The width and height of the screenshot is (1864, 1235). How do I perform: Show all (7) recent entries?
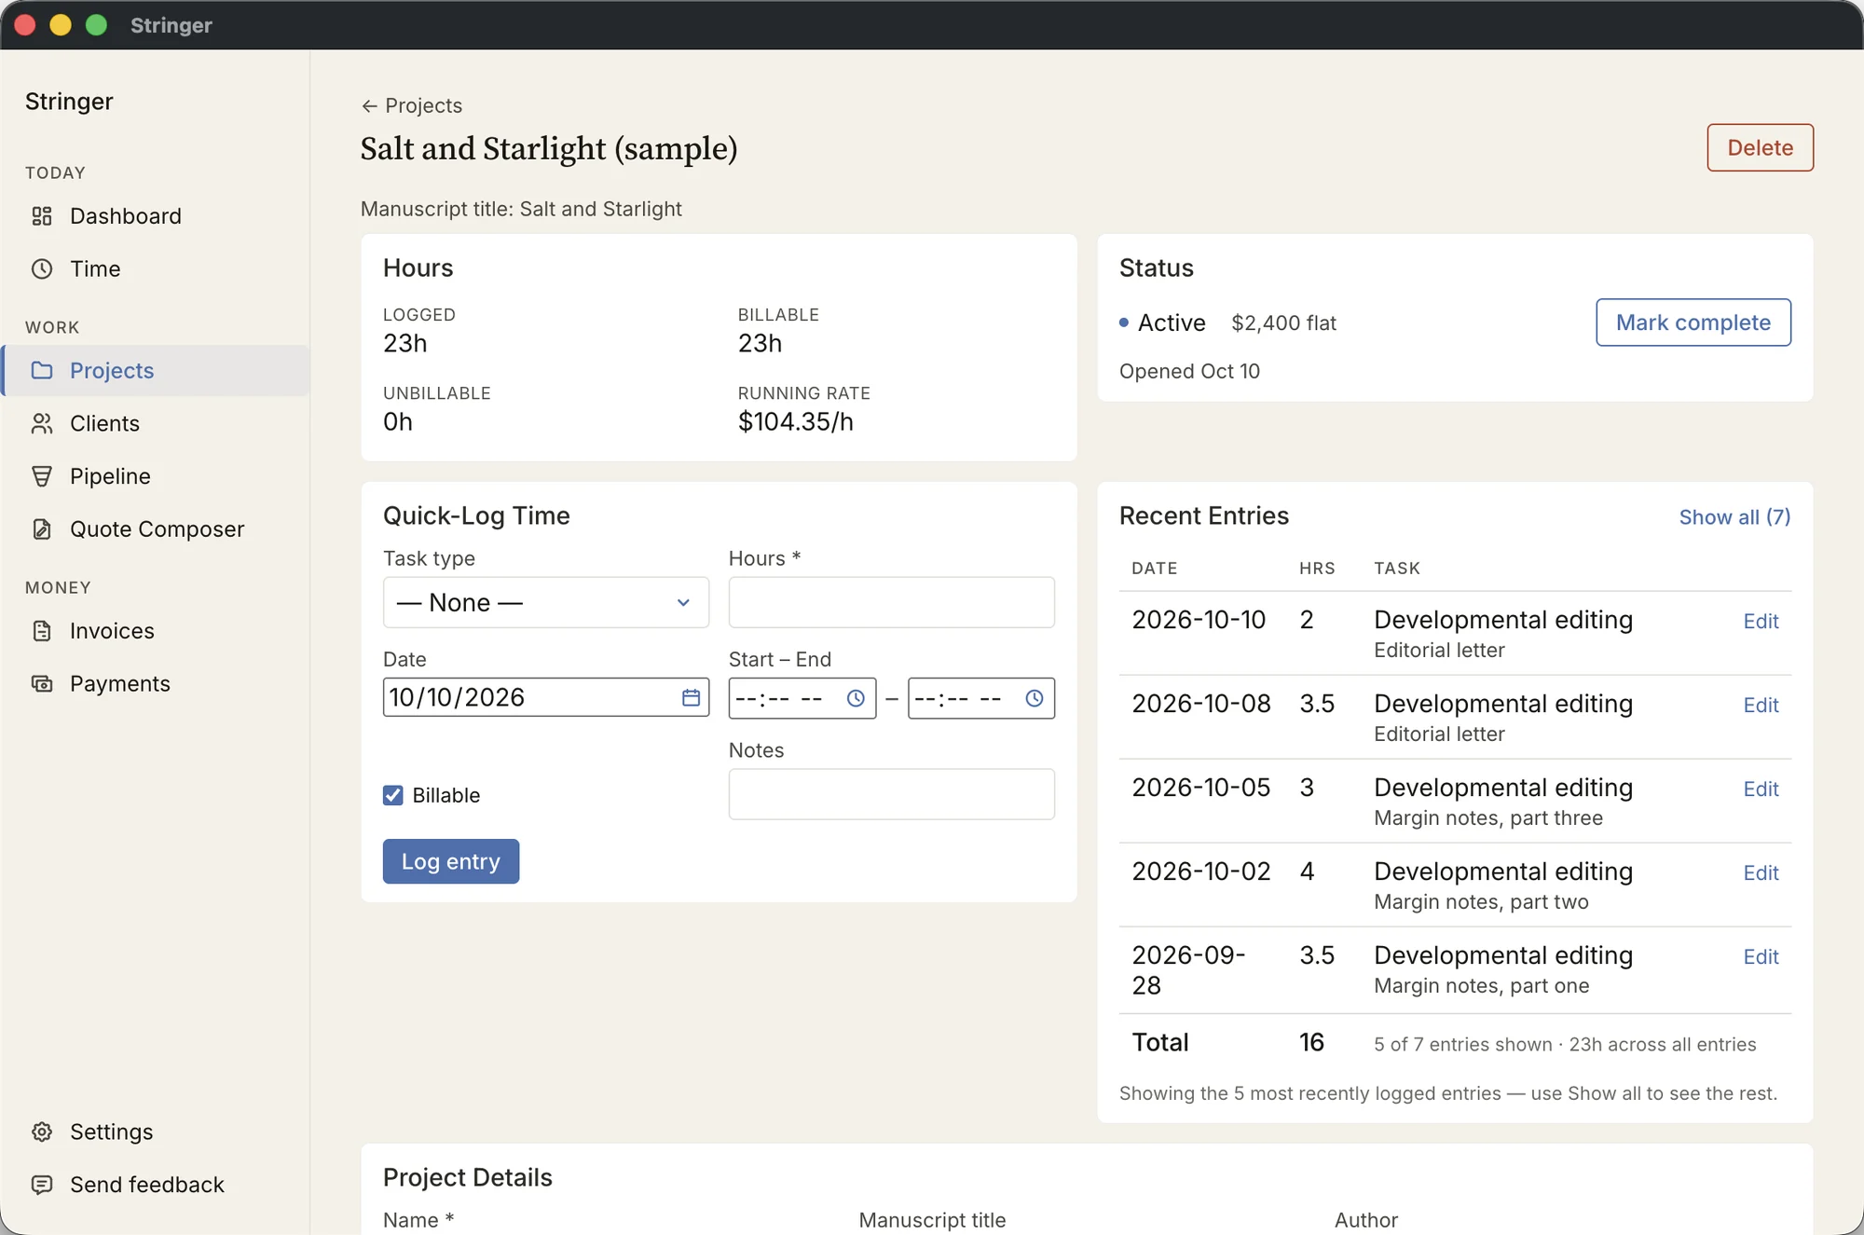pos(1734,517)
